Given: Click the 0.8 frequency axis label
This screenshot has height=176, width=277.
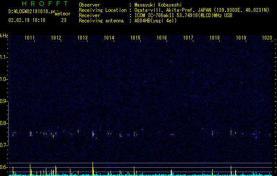Looking at the screenshot, I should [x=4, y=123].
